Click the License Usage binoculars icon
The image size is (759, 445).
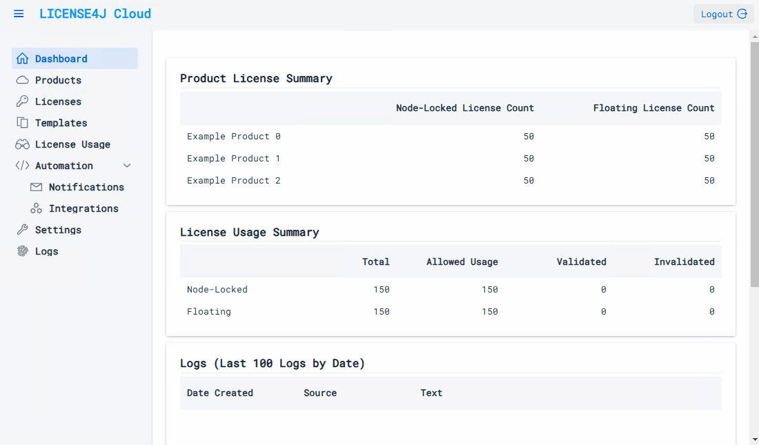click(x=22, y=144)
